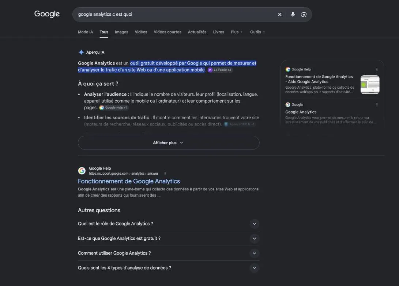Start voice search with microphone icon

point(293,15)
